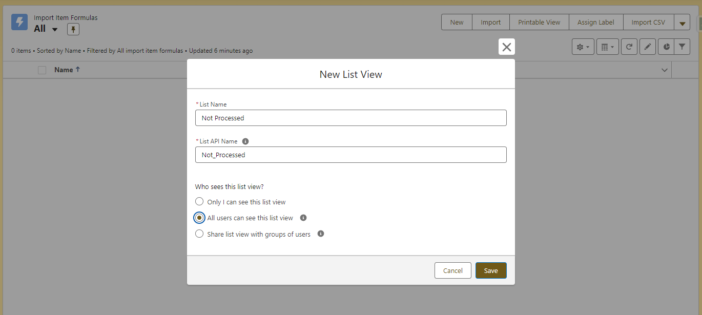
Task: Open the Printable View
Action: coord(539,22)
